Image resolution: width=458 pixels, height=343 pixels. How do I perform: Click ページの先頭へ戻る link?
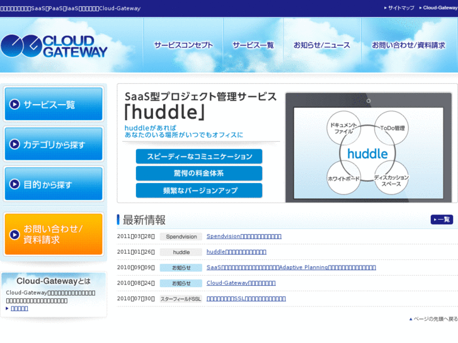point(433,319)
